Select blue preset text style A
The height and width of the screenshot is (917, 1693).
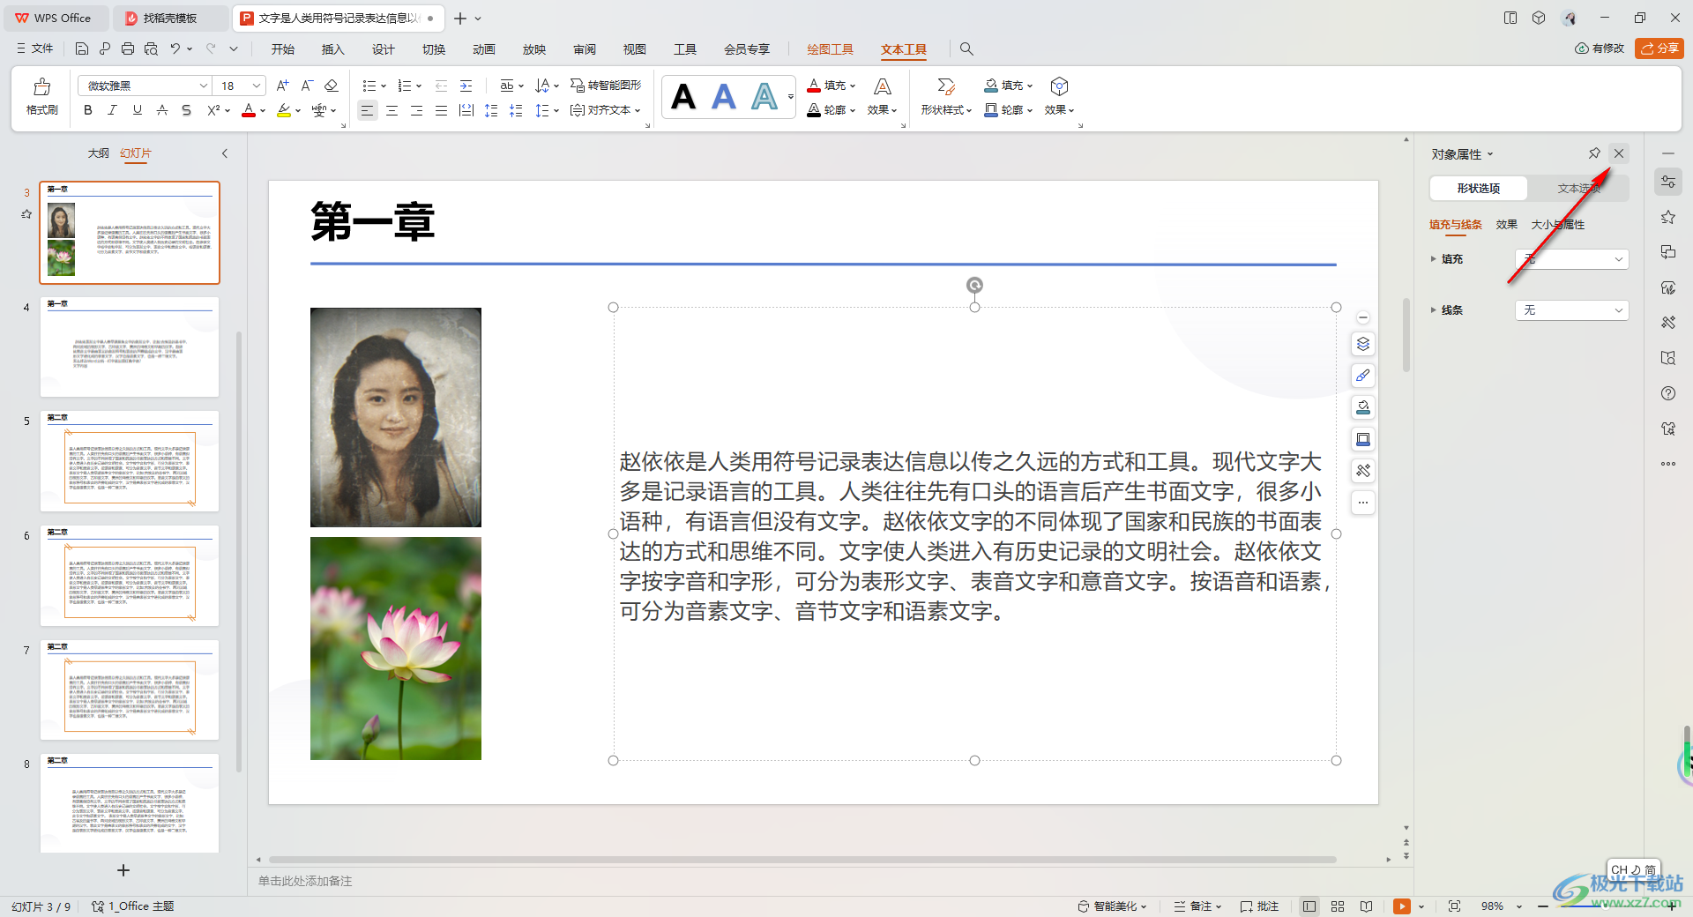click(724, 96)
